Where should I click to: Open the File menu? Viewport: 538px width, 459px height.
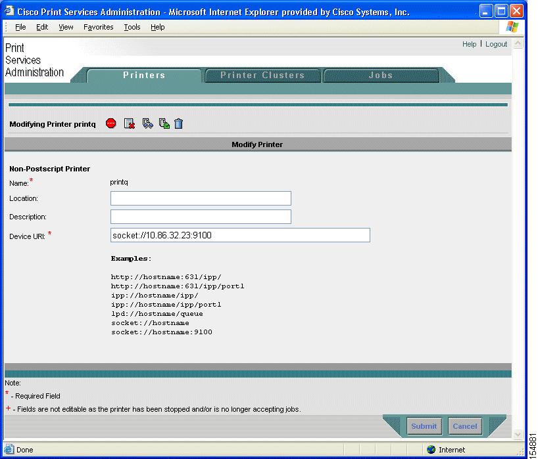click(x=20, y=27)
